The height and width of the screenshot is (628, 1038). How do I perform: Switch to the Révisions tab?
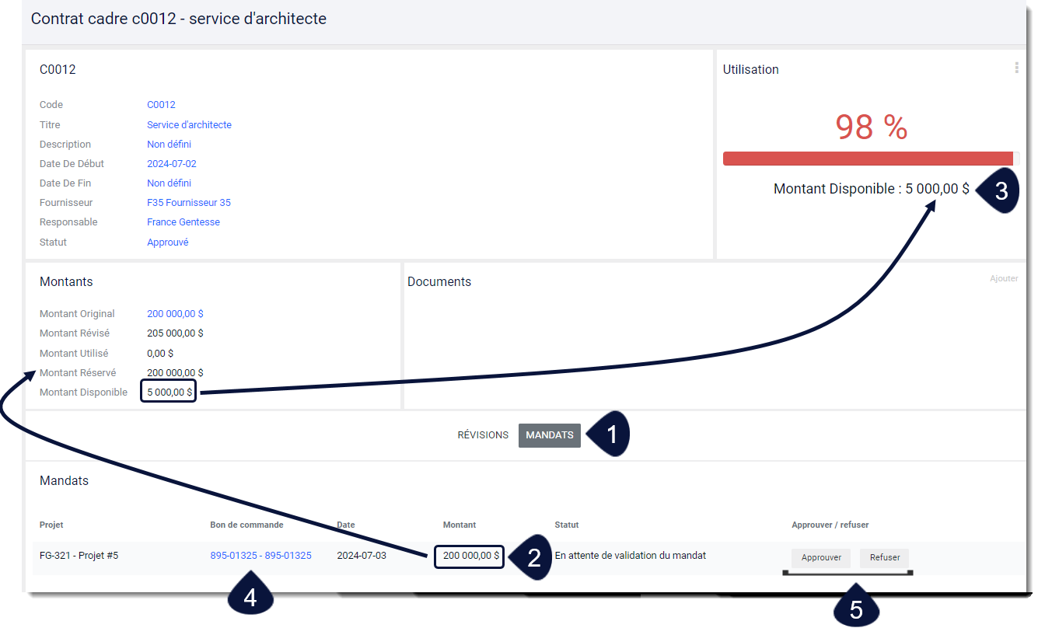pos(483,435)
